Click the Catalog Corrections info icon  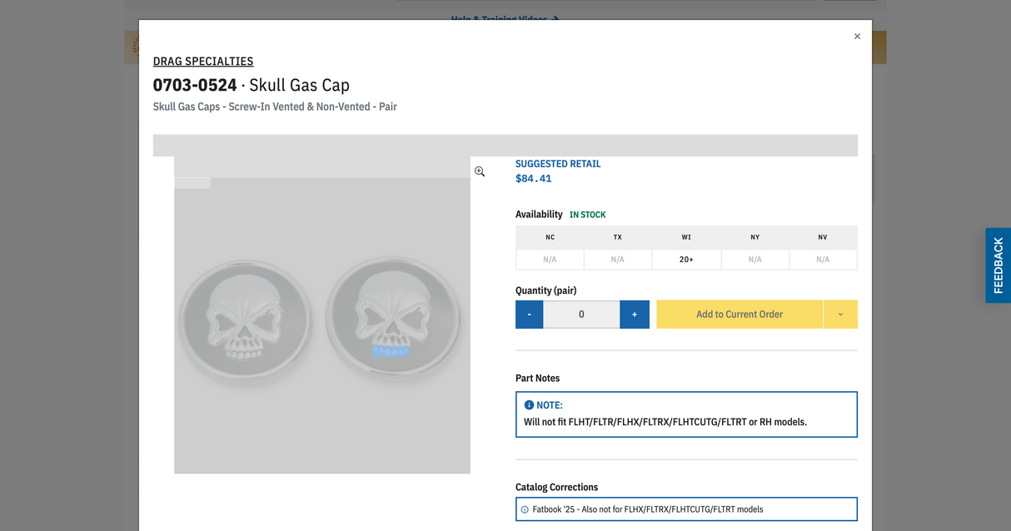coord(525,509)
